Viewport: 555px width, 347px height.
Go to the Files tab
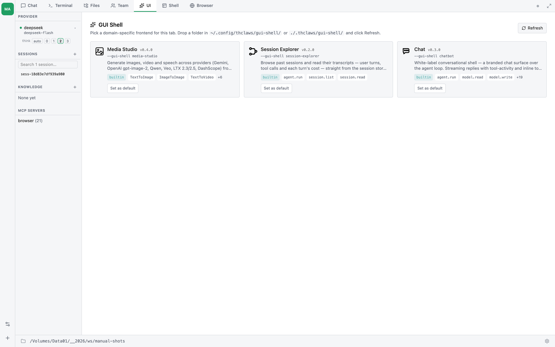pos(92,6)
